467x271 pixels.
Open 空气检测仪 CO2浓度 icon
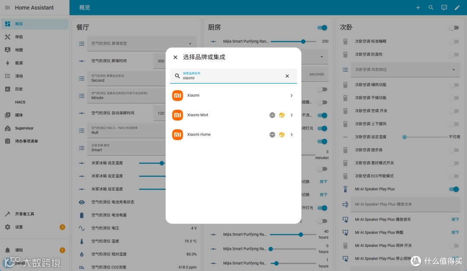(82, 268)
